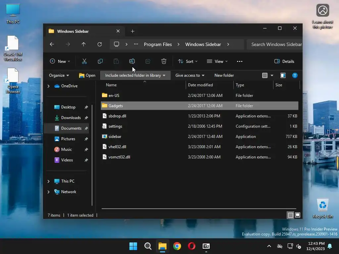Screen dimensions: 339x254
Task: Open the Windows Start button
Action: click(x=133, y=246)
